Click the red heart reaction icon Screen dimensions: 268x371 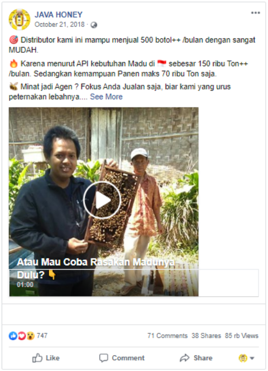tap(22, 336)
